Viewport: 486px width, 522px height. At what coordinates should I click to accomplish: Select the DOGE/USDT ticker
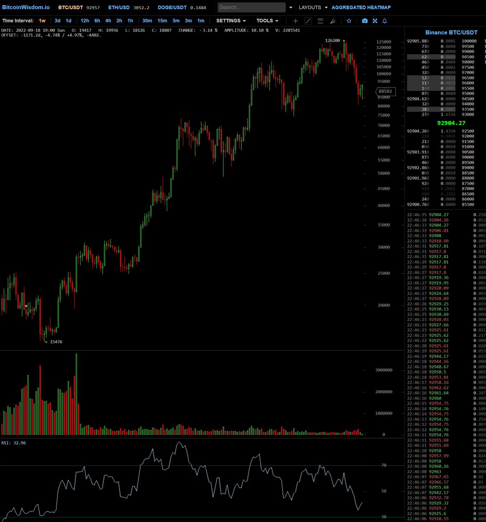(172, 7)
